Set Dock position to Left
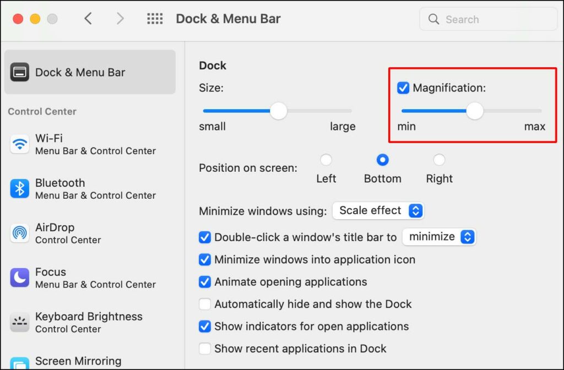This screenshot has width=564, height=370. [326, 160]
